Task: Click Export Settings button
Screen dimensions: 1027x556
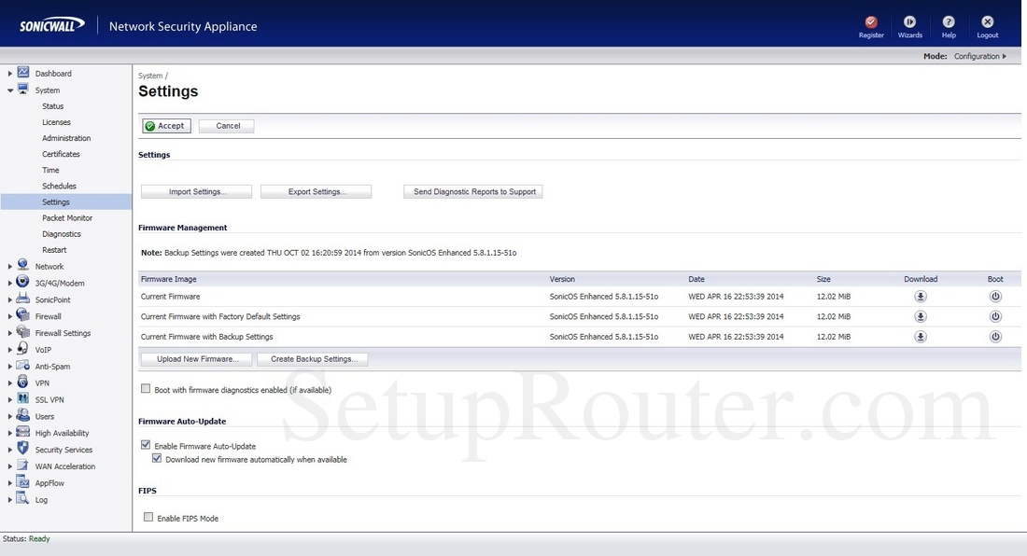Action: pyautogui.click(x=316, y=191)
